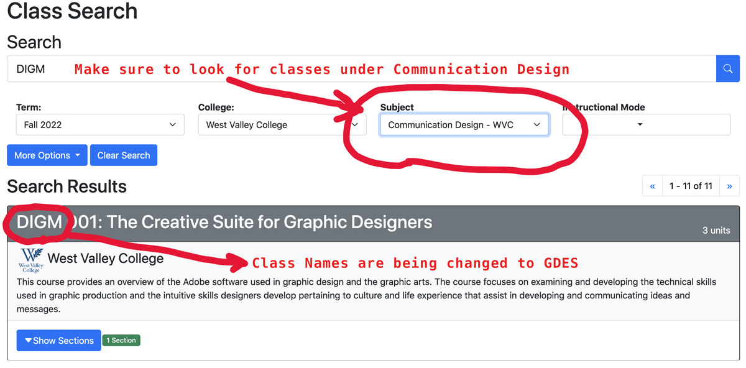Click the green 1 Section badge
746x368 pixels.
[x=121, y=340]
